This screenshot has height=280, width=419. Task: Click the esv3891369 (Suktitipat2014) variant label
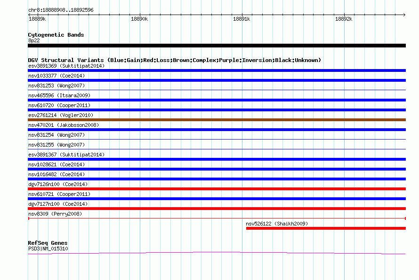tap(66, 66)
